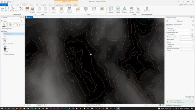Open Ready To Use Tools
Screen dimensions: 195x110
pos(32,10)
